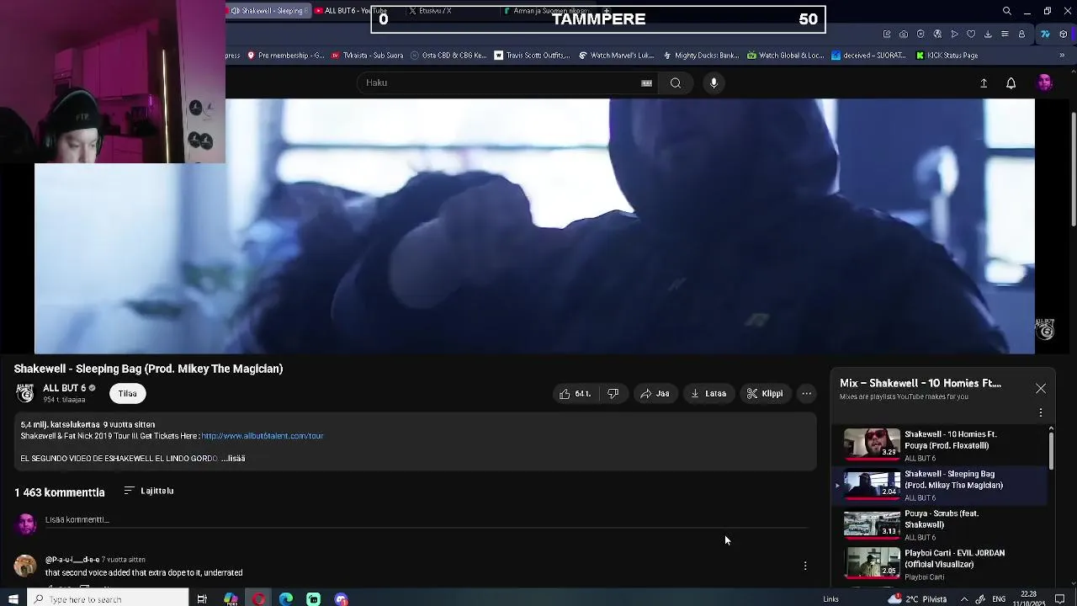Image resolution: width=1077 pixels, height=606 pixels.
Task: Click the Windows taskbar search box
Action: [x=108, y=599]
